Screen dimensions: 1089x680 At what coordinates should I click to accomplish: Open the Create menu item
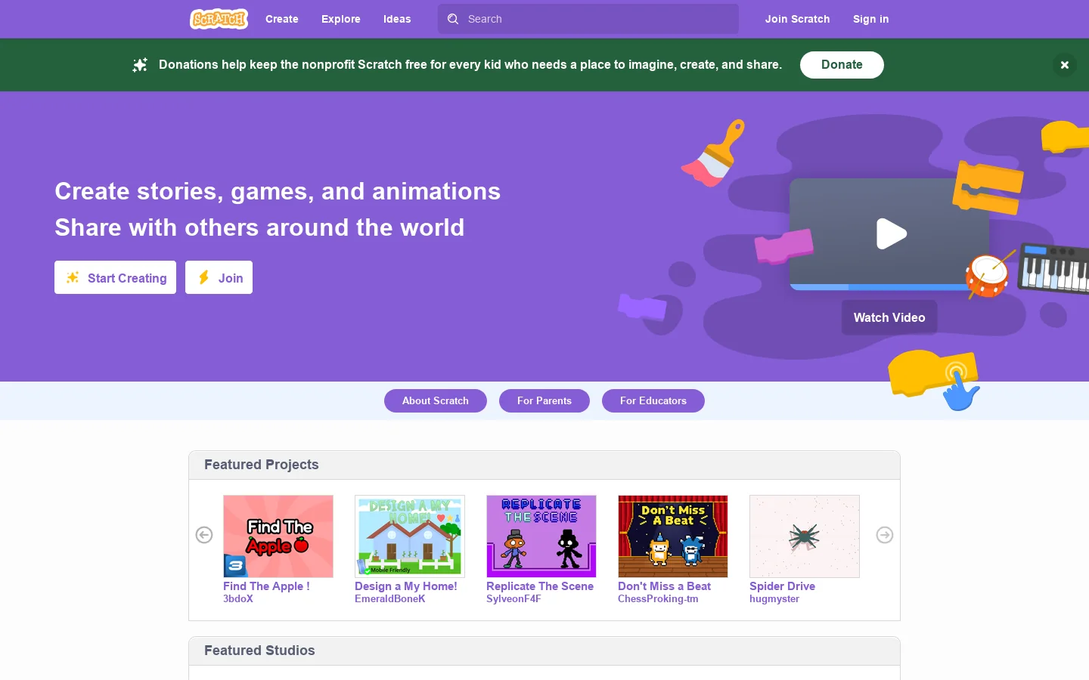click(x=282, y=19)
